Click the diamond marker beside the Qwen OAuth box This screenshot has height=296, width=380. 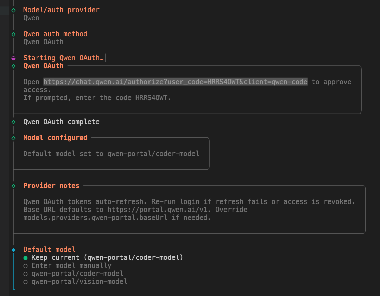(14, 66)
